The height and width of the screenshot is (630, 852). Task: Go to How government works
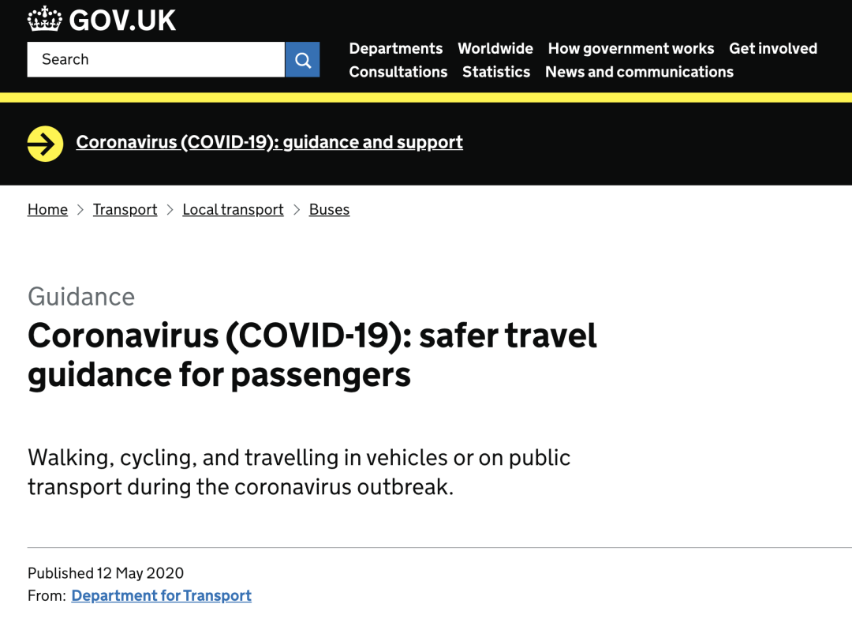(630, 49)
